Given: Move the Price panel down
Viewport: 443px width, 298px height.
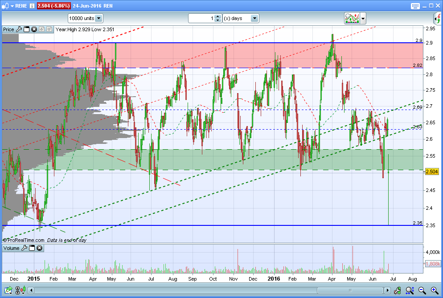Looking at the screenshot, I should click(41, 29).
